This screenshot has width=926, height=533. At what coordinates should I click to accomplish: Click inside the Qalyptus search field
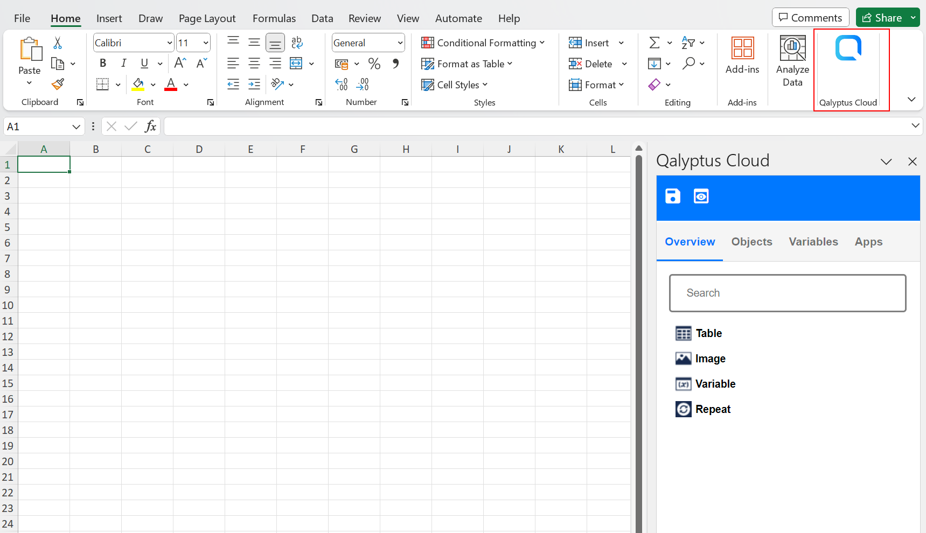[787, 293]
